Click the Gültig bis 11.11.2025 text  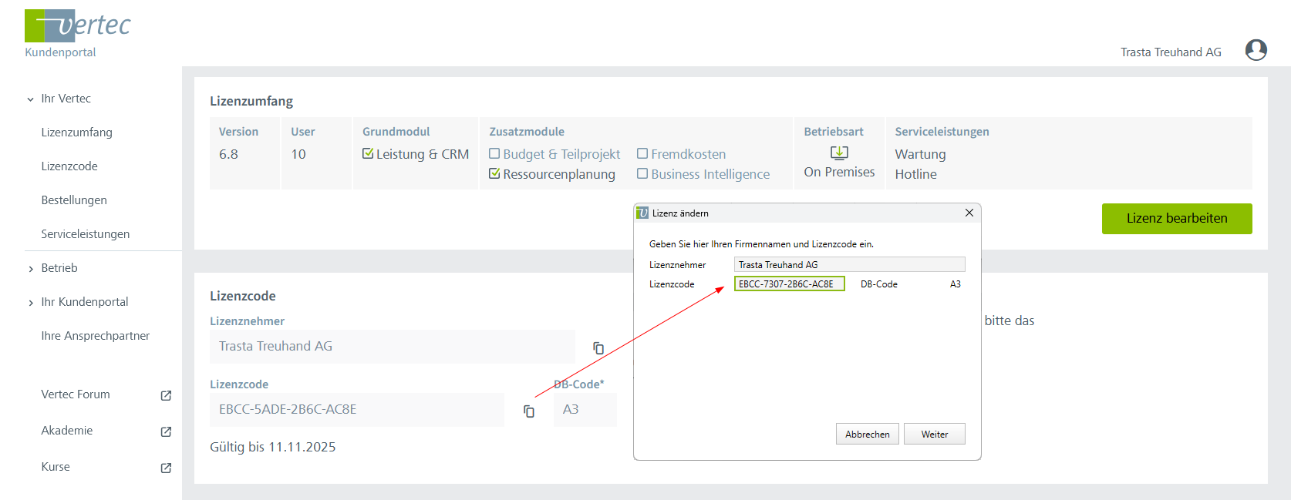click(x=273, y=447)
